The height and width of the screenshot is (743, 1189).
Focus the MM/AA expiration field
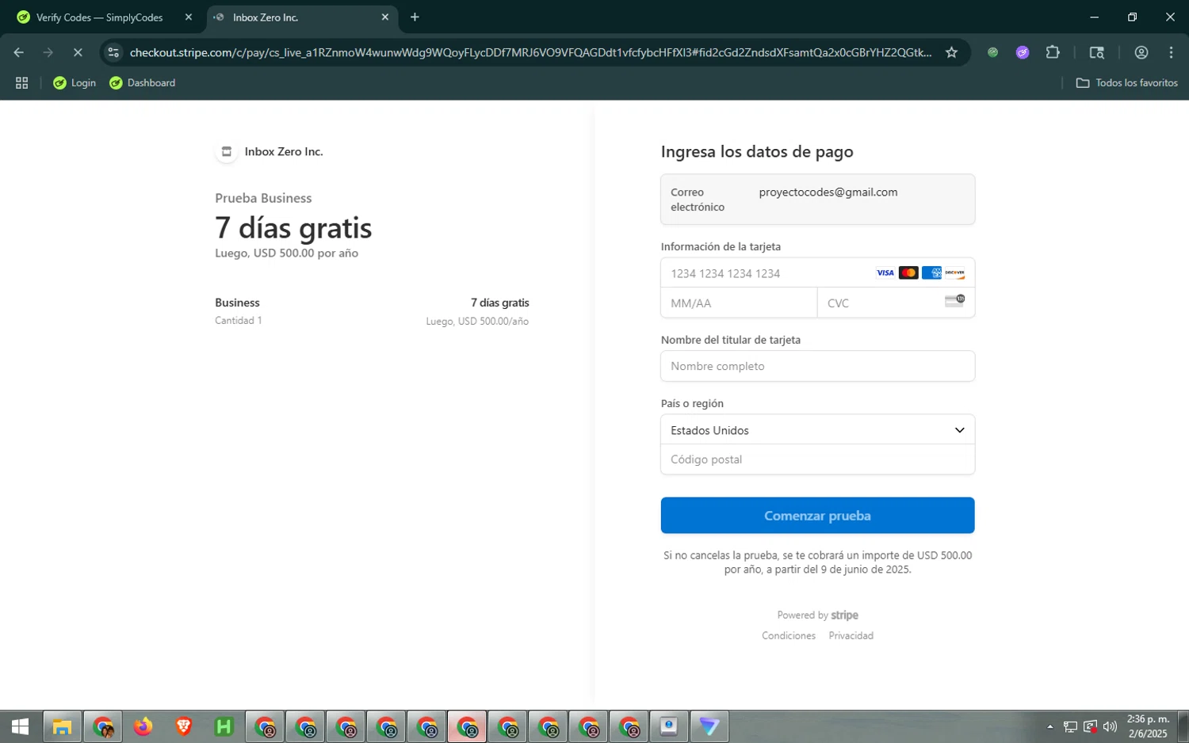tap(739, 303)
